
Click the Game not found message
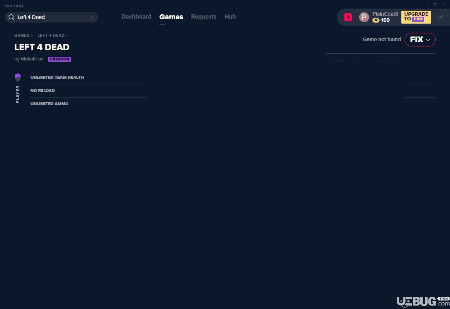point(382,39)
